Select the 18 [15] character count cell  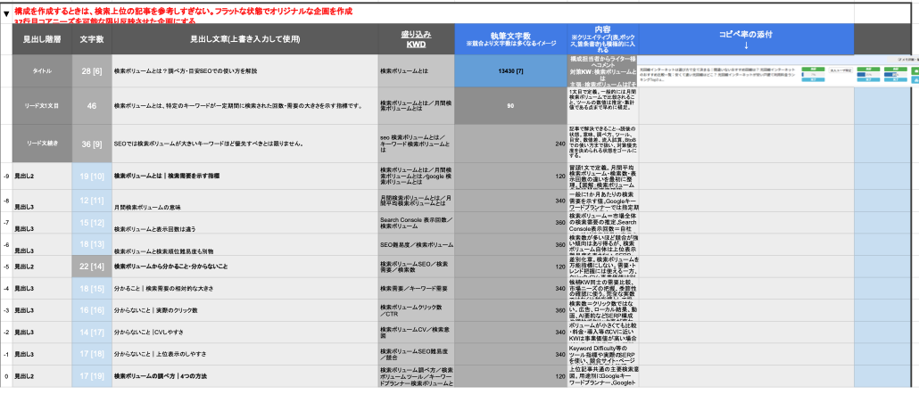(92, 288)
